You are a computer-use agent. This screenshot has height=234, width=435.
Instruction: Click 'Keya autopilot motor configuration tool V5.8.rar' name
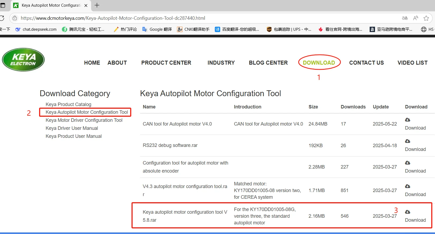click(185, 216)
